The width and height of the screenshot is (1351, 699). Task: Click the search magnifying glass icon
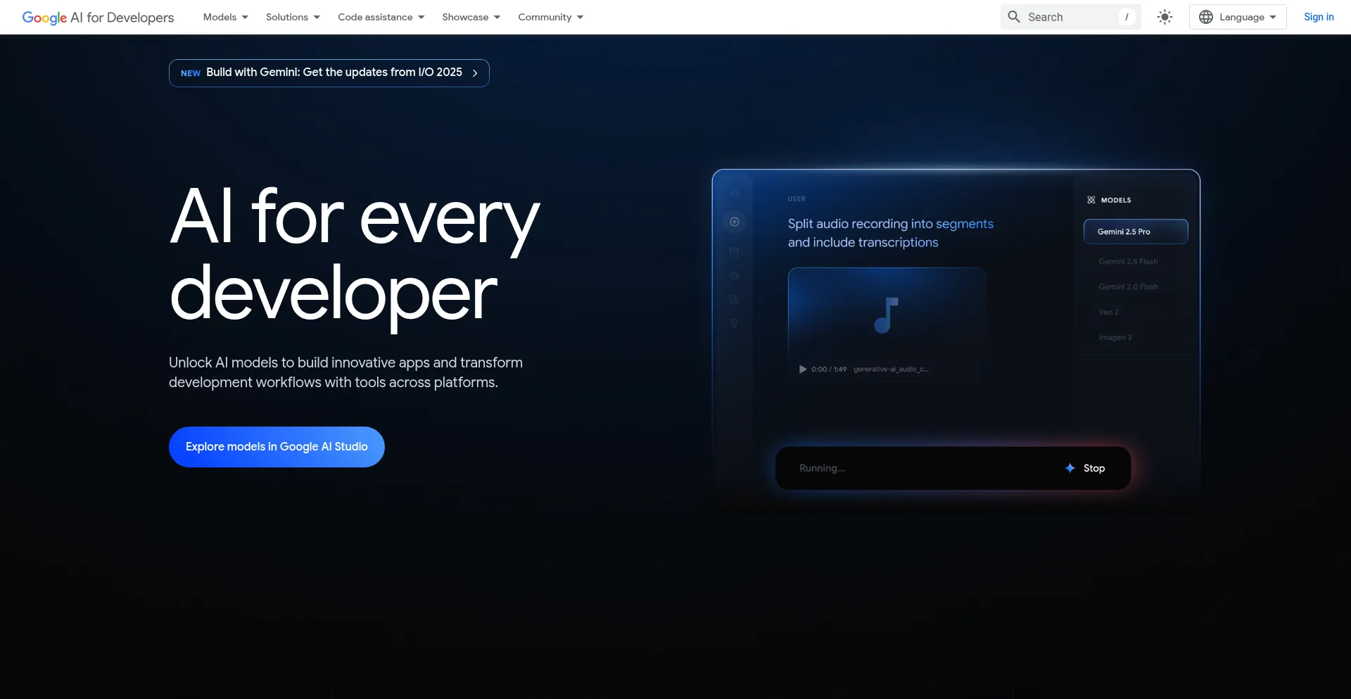click(x=1014, y=17)
